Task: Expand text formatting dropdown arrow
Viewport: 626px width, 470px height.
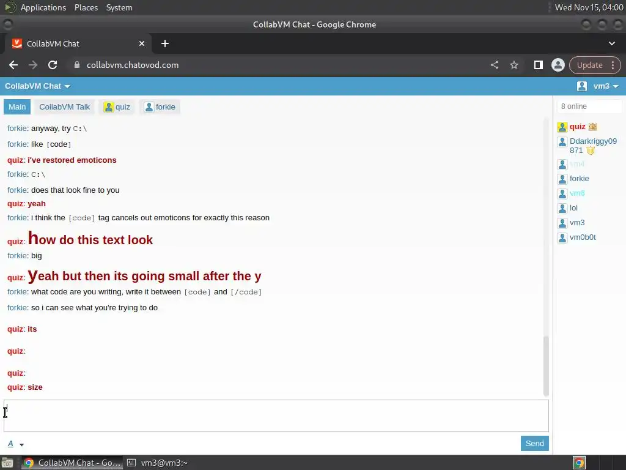Action: 21,444
